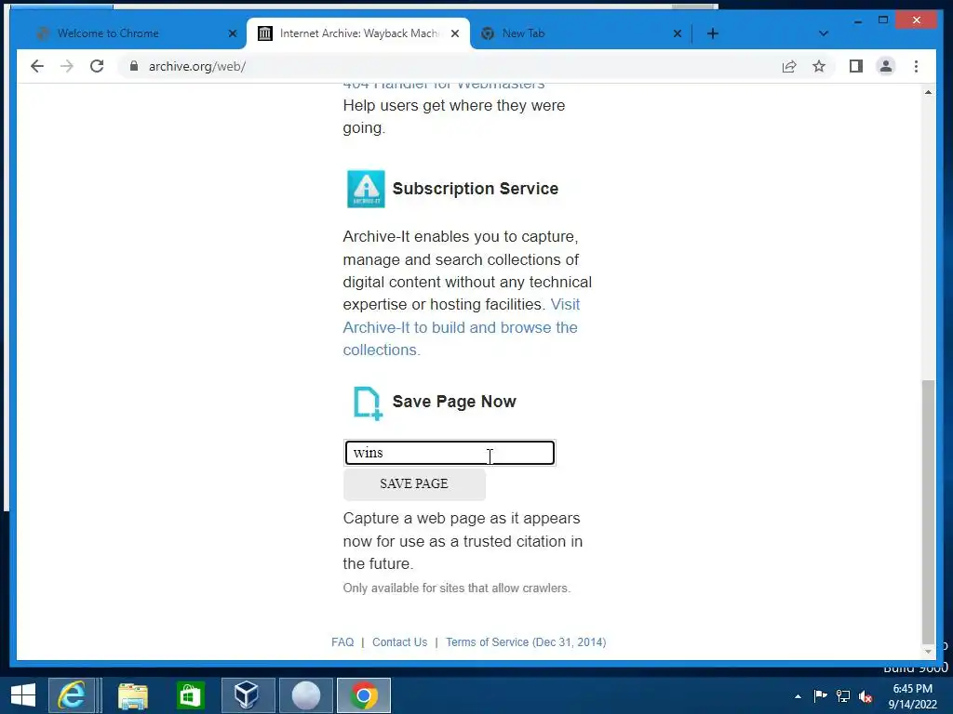This screenshot has height=714, width=953.
Task: Click the share page icon in address bar
Action: click(789, 66)
